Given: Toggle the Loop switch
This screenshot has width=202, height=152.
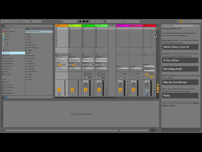Looking at the screenshot, I should (x=123, y=22).
